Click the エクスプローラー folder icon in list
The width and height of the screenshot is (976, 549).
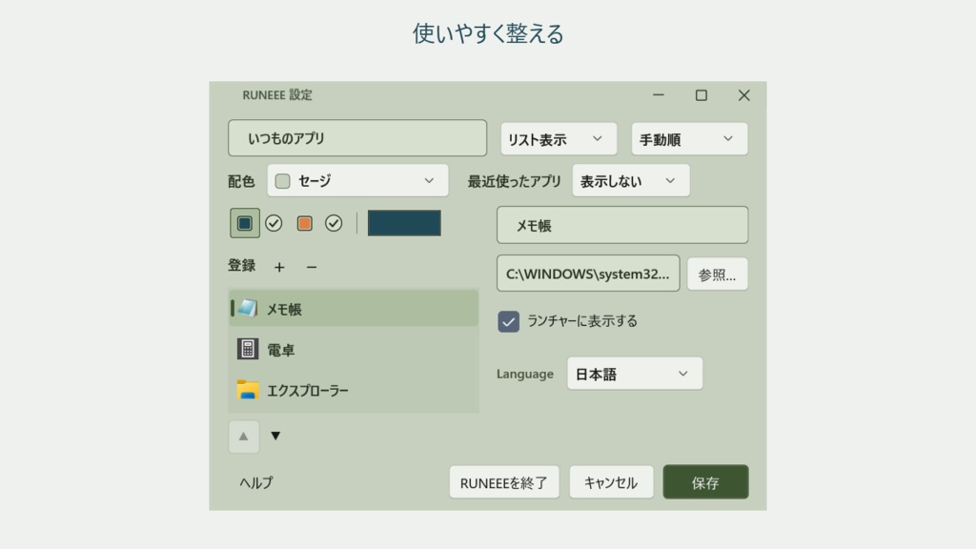click(x=248, y=390)
